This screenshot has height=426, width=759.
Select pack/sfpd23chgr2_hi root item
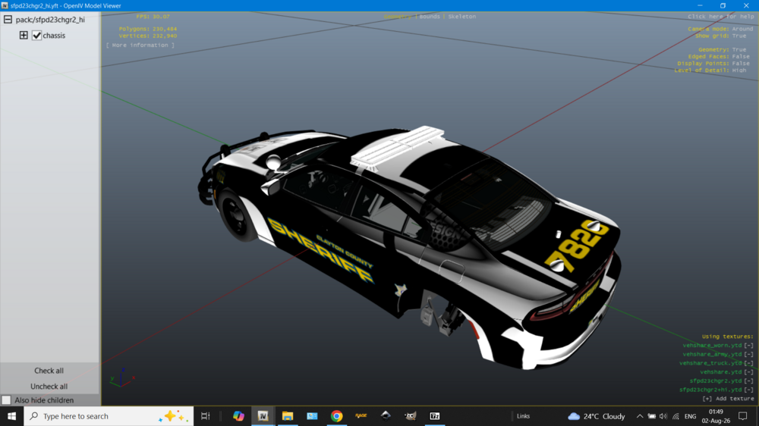(50, 20)
